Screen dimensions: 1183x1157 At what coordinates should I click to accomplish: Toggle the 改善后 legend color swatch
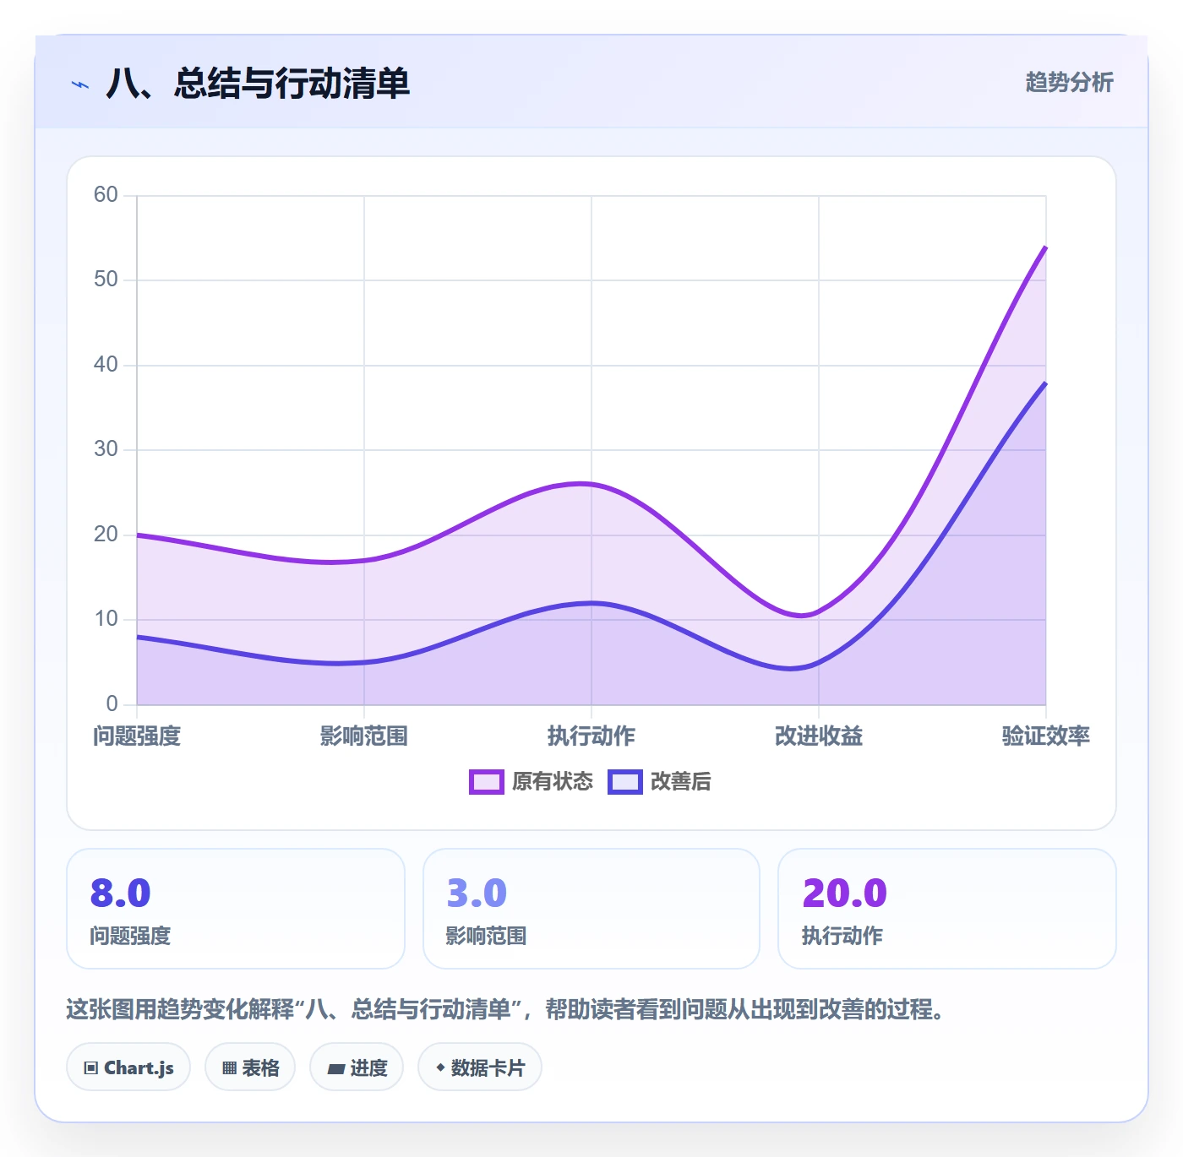pos(625,782)
